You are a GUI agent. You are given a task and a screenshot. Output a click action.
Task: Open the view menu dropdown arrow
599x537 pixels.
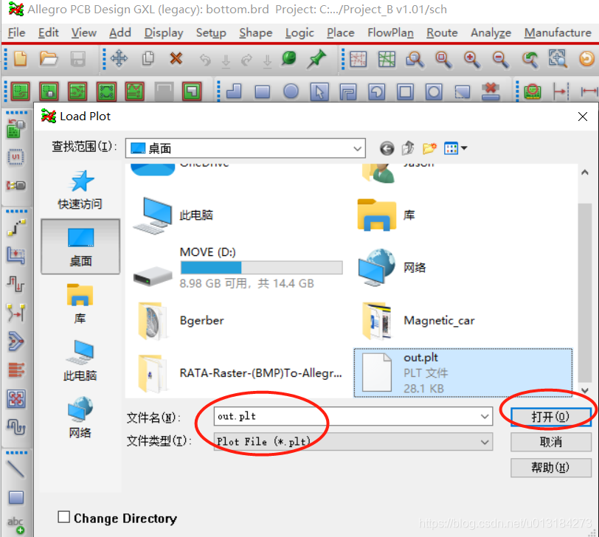465,148
